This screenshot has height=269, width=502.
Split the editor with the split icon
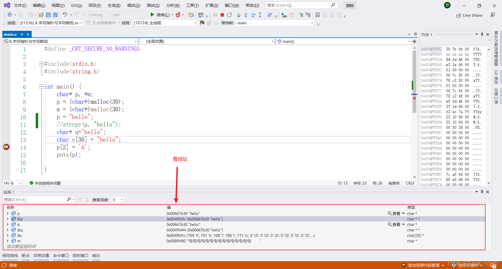pos(414,41)
